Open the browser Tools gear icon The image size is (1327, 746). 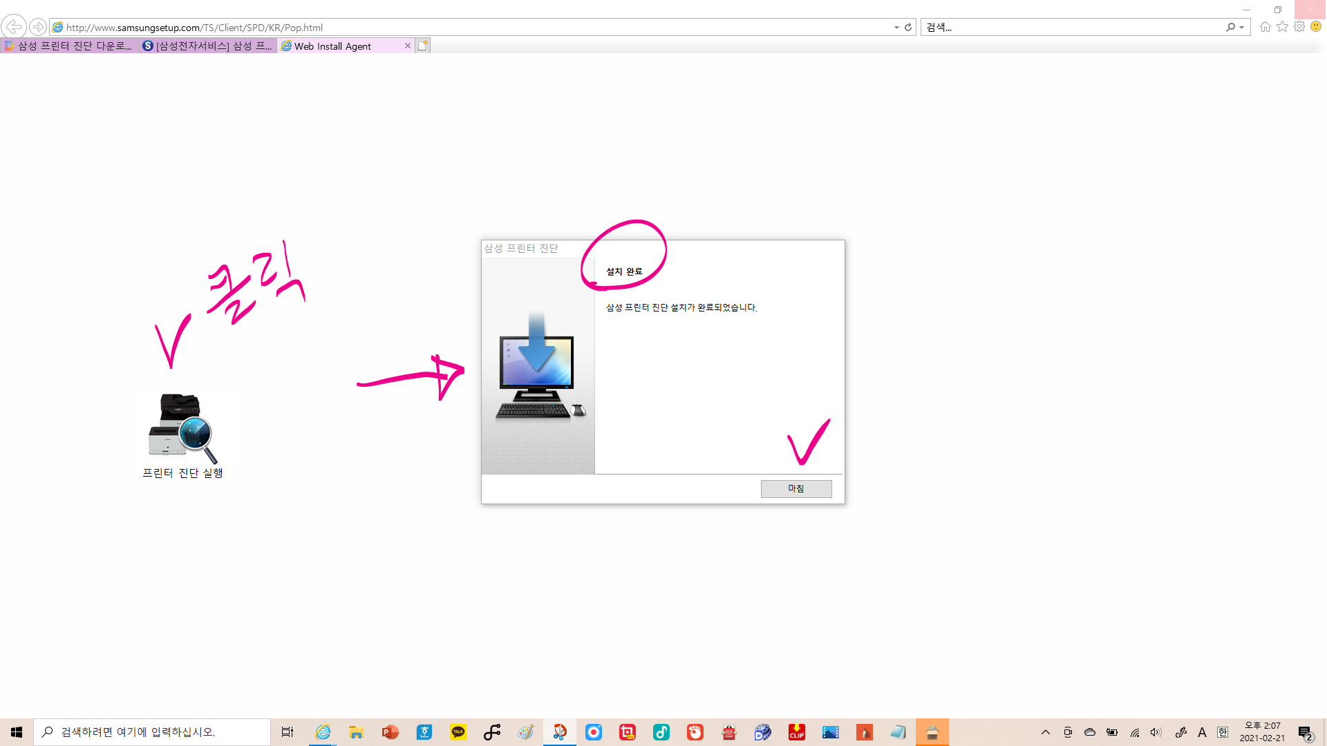click(x=1299, y=27)
